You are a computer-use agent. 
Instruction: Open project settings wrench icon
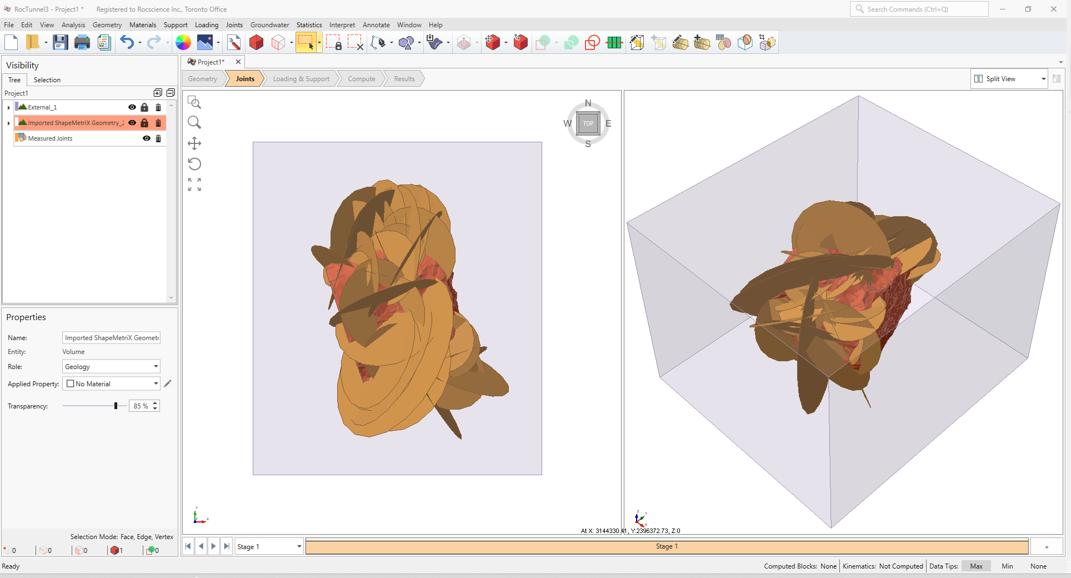234,42
